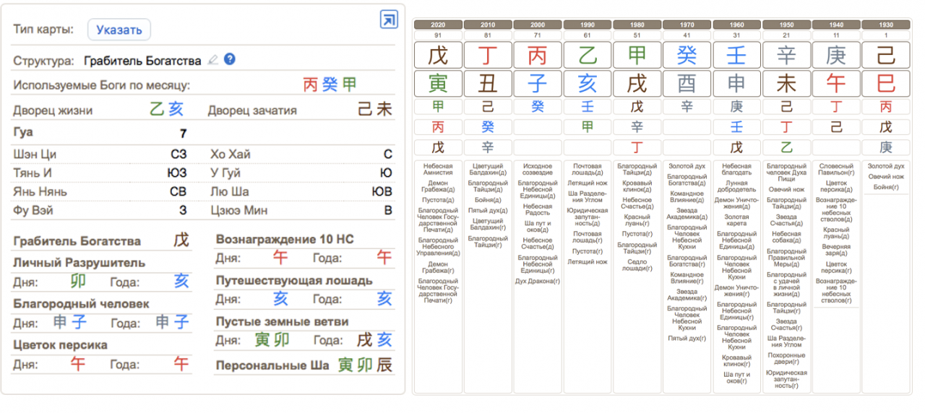Click the large 戊 stem in 2020 column
This screenshot has width=925, height=413.
coord(438,55)
